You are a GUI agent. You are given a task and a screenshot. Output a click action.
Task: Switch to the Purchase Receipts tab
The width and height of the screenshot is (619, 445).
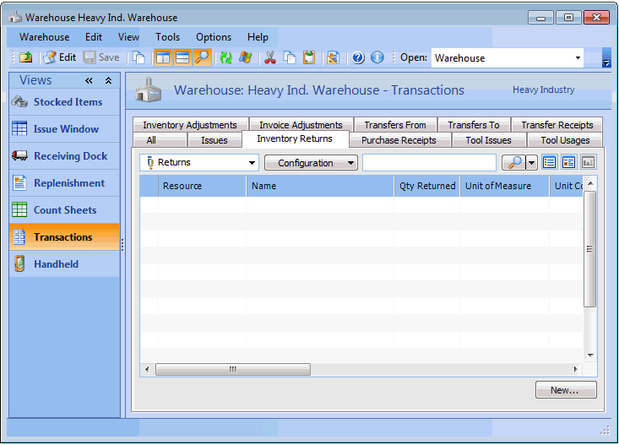click(x=399, y=140)
